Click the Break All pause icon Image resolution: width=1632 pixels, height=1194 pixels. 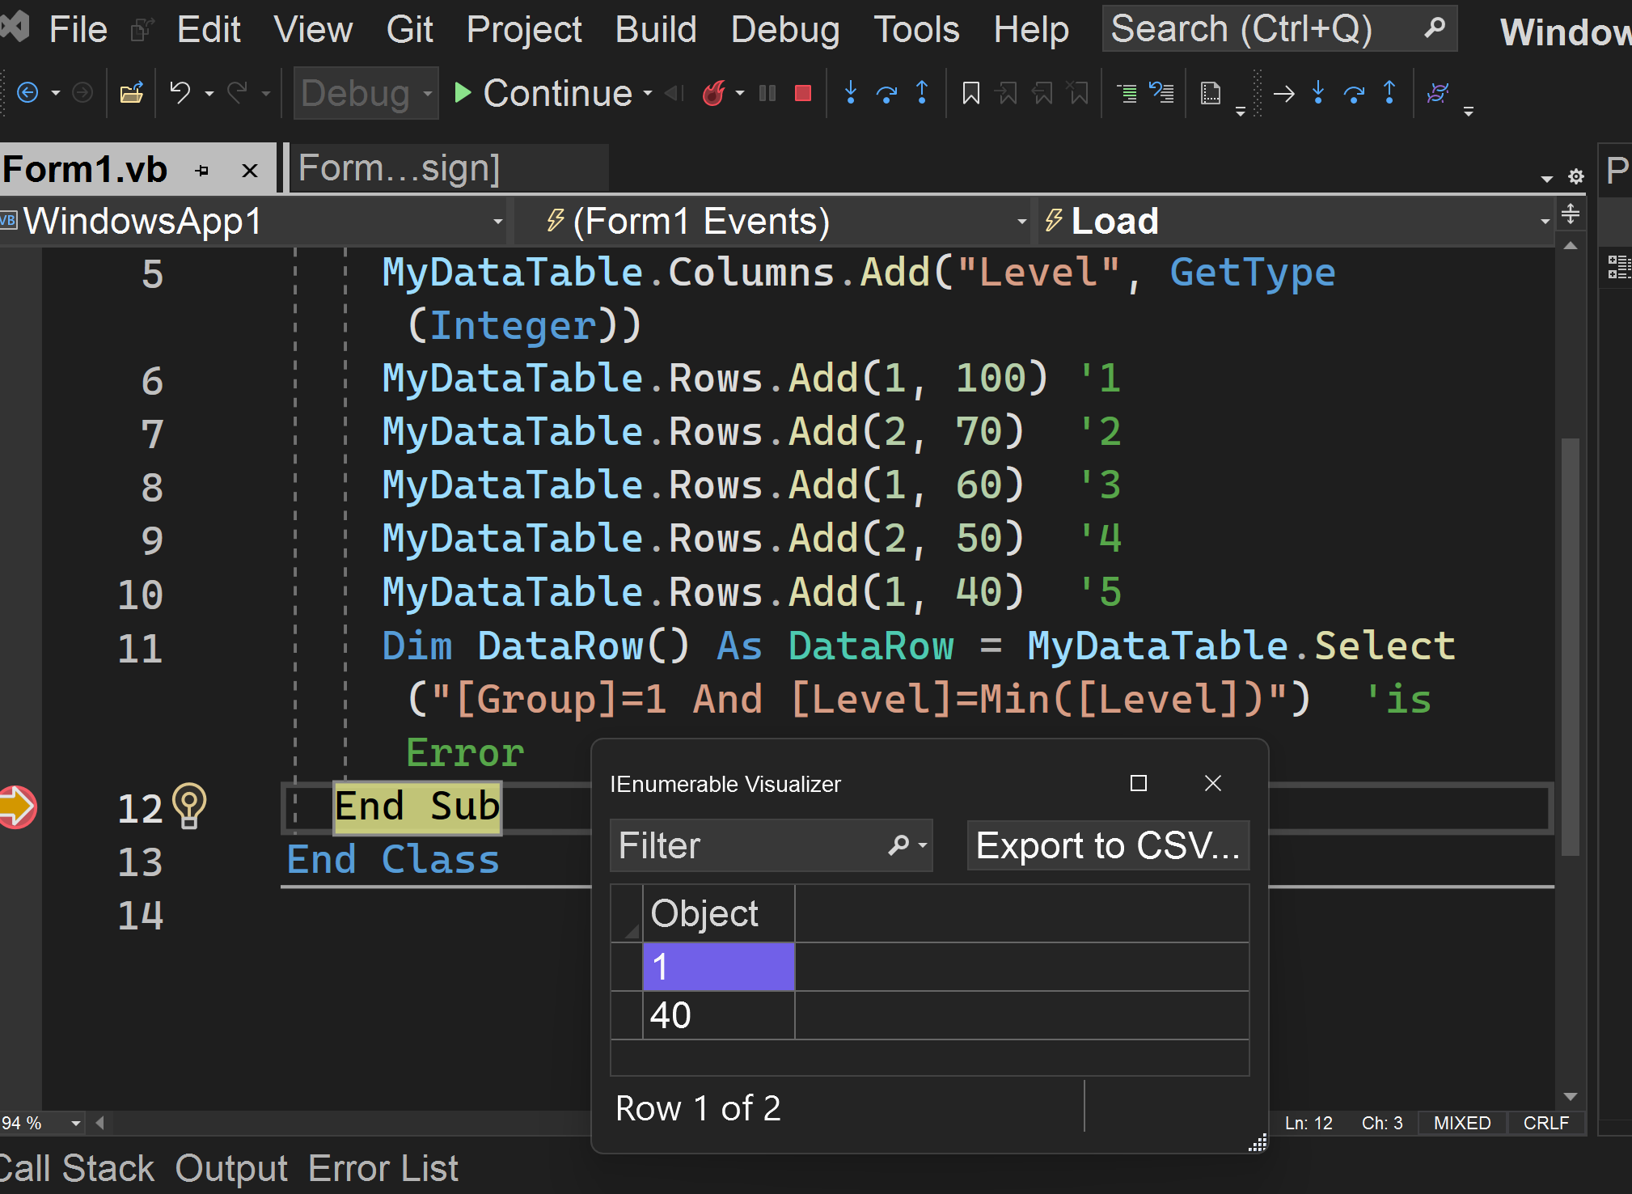click(x=767, y=94)
